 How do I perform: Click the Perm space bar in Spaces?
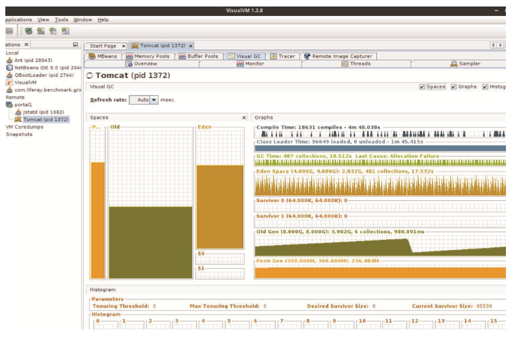click(98, 220)
